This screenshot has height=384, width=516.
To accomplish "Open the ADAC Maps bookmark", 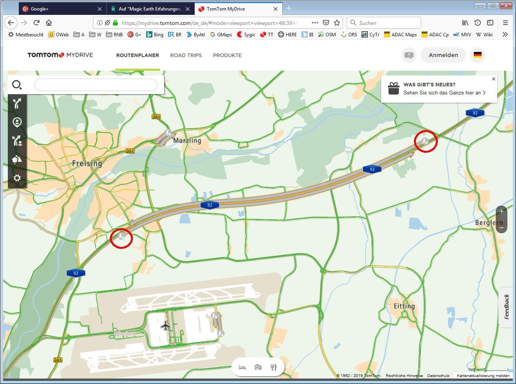I will pos(400,34).
